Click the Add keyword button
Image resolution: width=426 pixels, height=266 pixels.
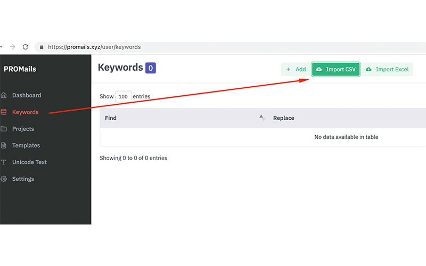[296, 70]
